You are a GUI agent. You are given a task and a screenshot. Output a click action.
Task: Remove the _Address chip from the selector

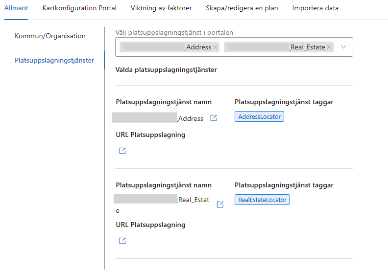click(x=216, y=47)
